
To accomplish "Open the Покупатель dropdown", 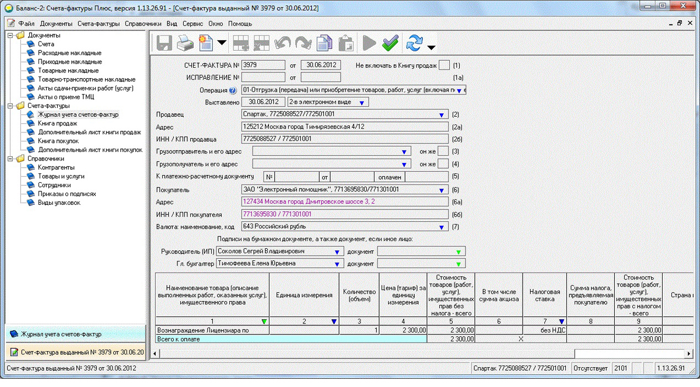I will 442,190.
